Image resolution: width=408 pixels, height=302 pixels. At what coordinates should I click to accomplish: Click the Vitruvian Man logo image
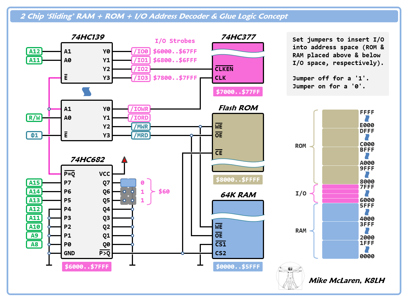(x=290, y=276)
